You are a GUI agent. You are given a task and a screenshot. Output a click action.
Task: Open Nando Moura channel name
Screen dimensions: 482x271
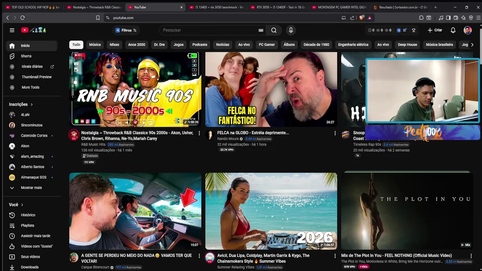tap(228, 139)
